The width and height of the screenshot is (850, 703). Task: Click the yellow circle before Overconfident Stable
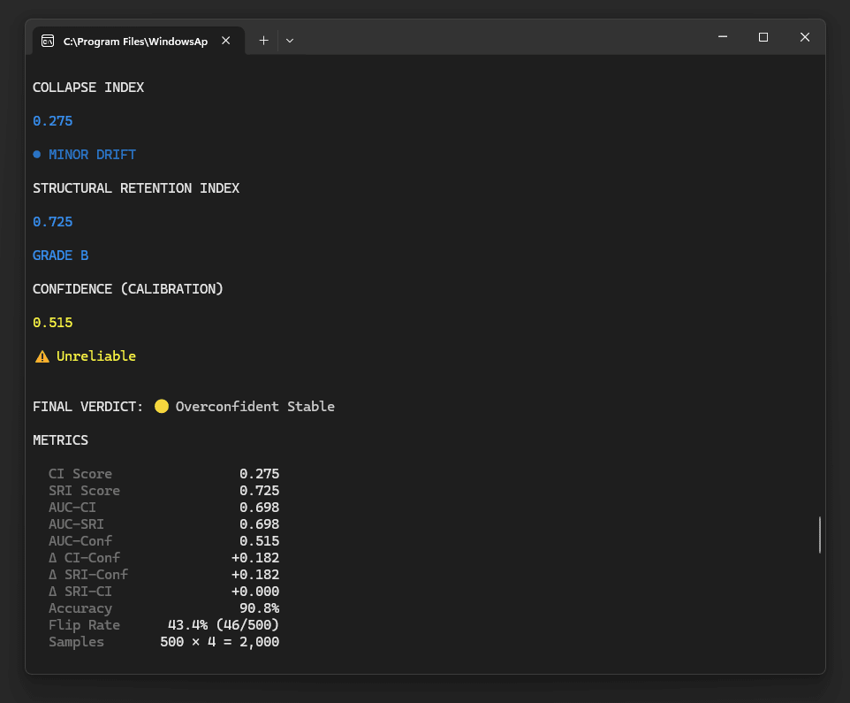pyautogui.click(x=162, y=407)
